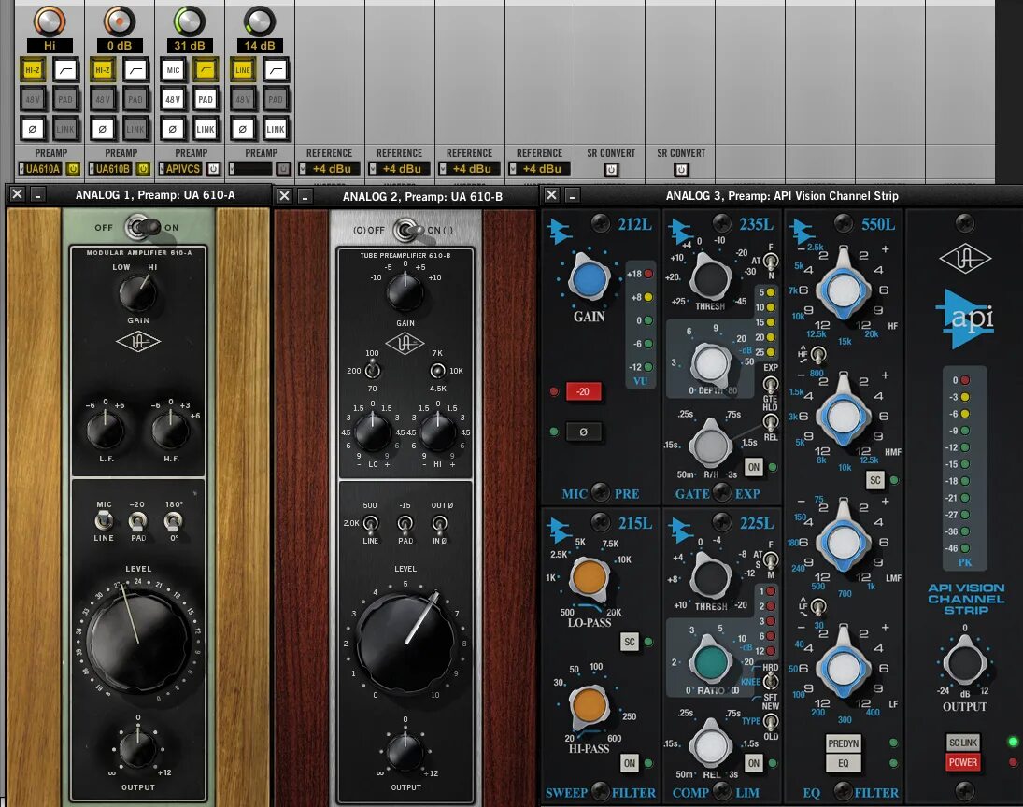Click ON button in 215L HI-PASS section
This screenshot has width=1023, height=807.
point(629,763)
